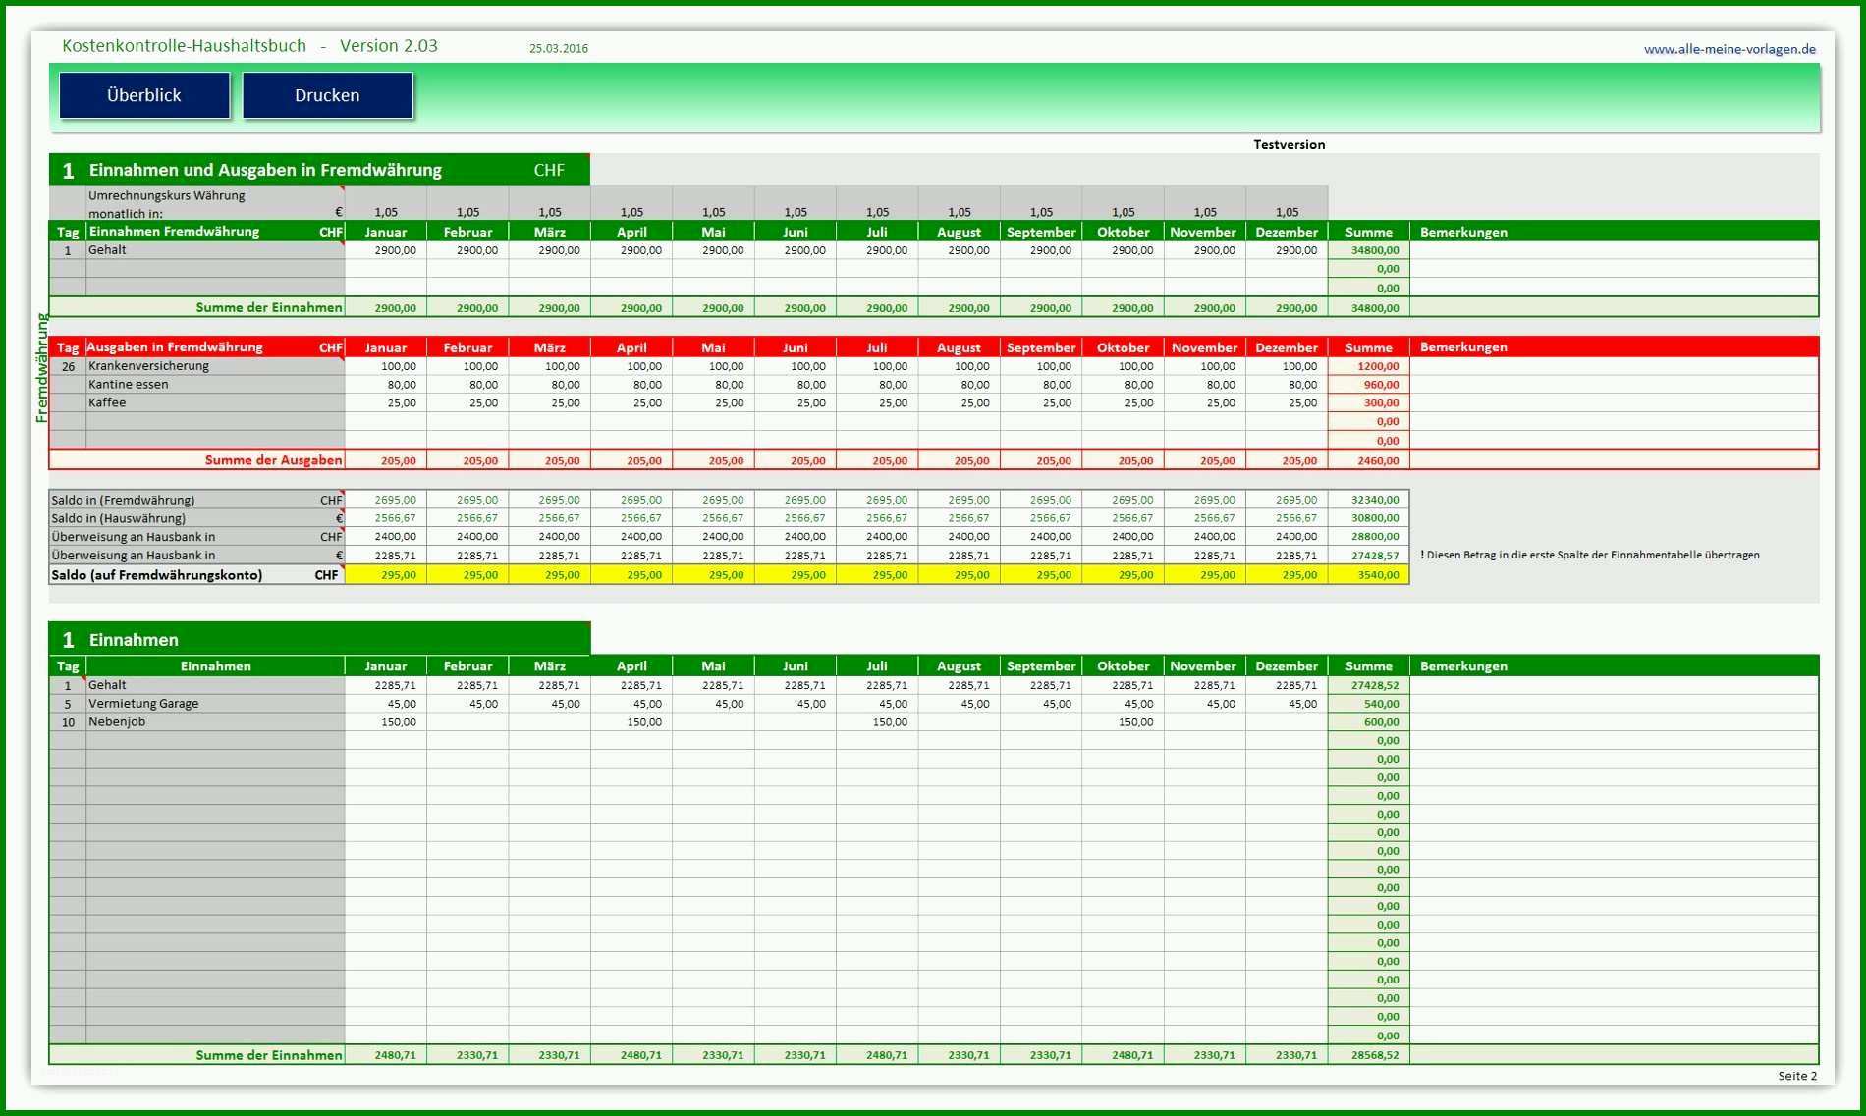1866x1116 pixels.
Task: Open the www.alle-meine-vorlagen.de link
Action: 1729,49
